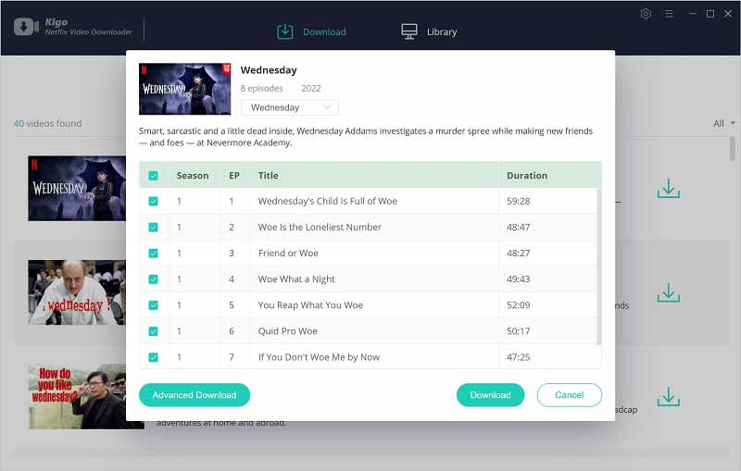Viewport: 741px width, 471px height.
Task: Click download arrow for third search result
Action: coord(668,397)
